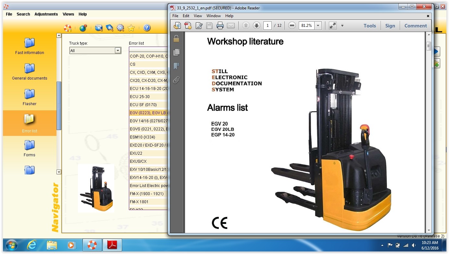Click the Comment pane button
The height and width of the screenshot is (254, 449).
point(415,26)
